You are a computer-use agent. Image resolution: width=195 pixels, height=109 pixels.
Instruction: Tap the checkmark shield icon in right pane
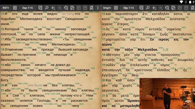pyautogui.click(x=141, y=8)
